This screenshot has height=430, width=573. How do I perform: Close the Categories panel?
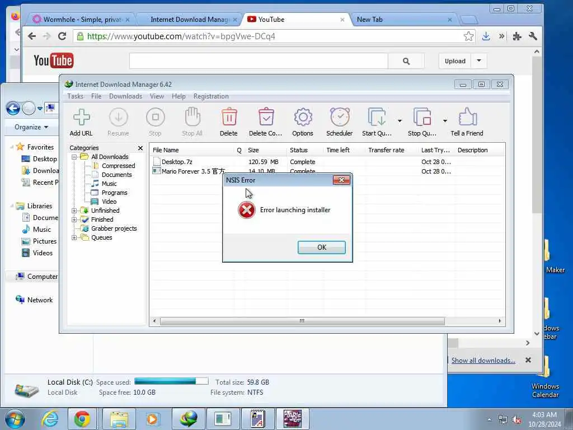point(140,148)
